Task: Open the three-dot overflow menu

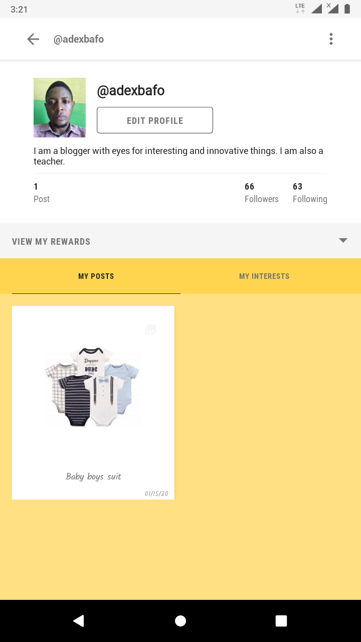Action: click(x=331, y=39)
